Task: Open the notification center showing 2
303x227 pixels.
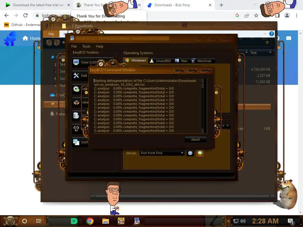Action: pyautogui.click(x=291, y=221)
